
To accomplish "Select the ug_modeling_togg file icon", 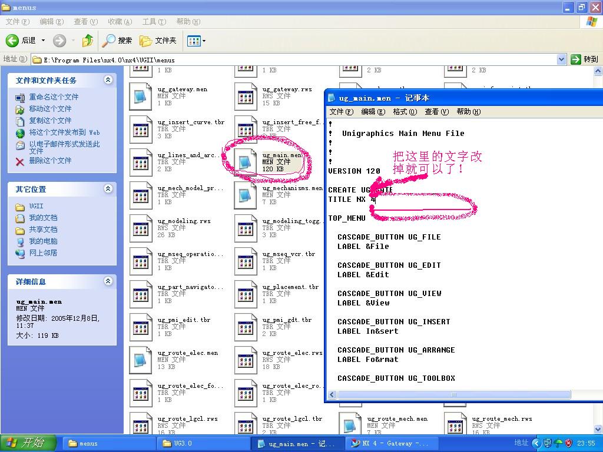I will click(246, 228).
